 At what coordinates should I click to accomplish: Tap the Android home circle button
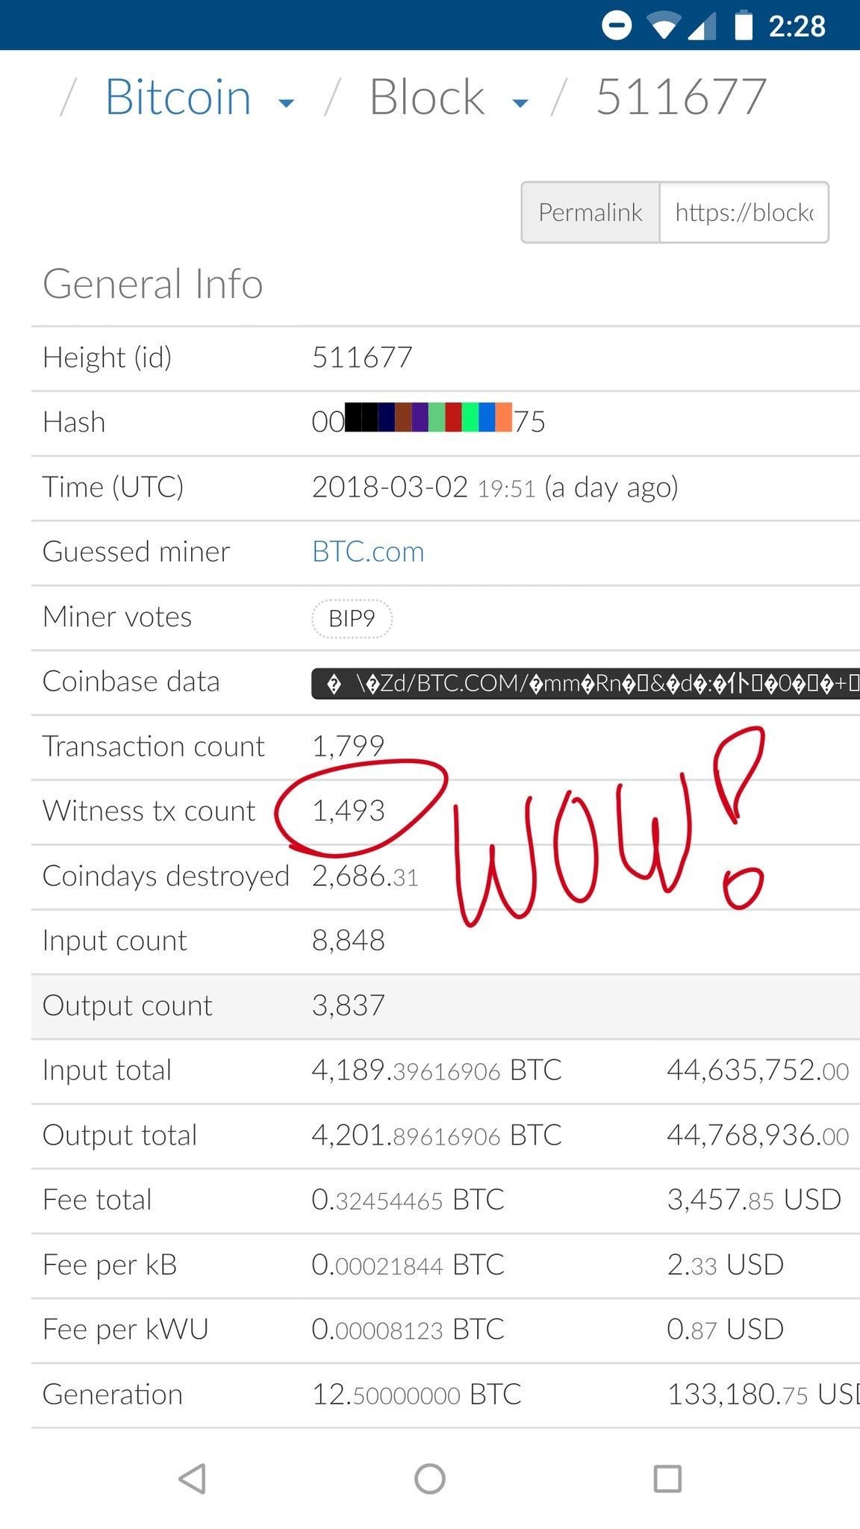[430, 1478]
